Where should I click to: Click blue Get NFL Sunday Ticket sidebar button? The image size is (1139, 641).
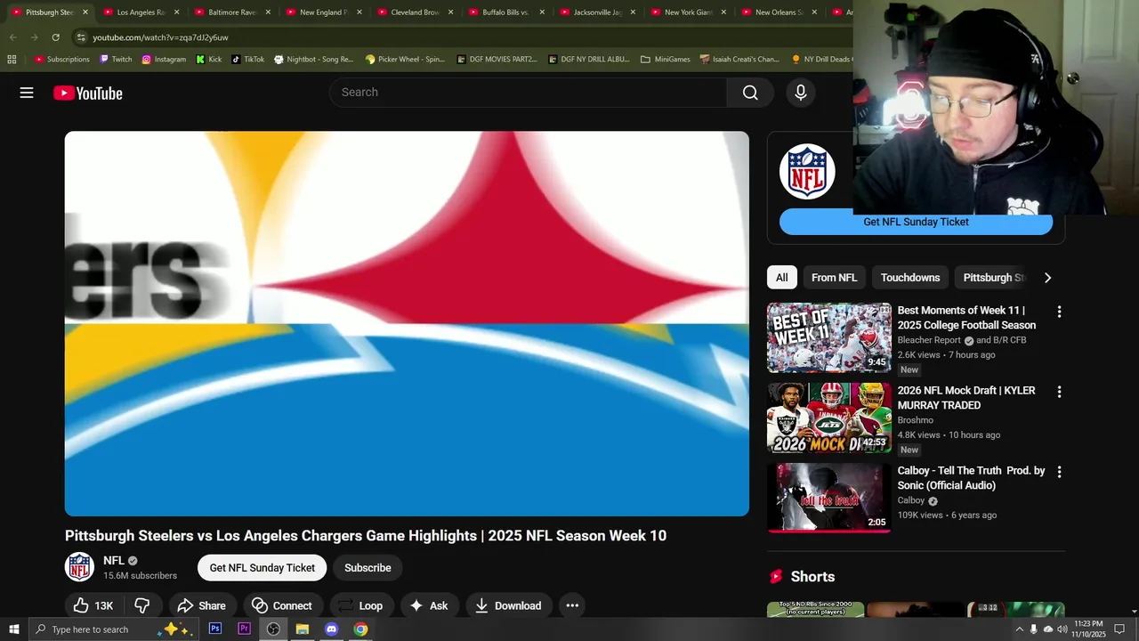[x=916, y=223]
